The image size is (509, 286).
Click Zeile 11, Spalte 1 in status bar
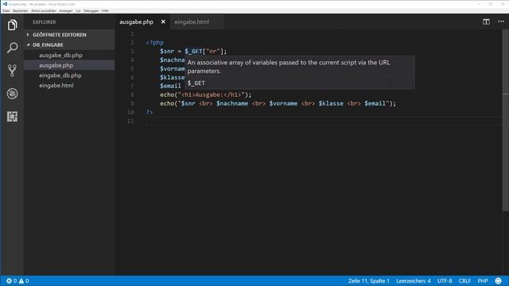(369, 280)
